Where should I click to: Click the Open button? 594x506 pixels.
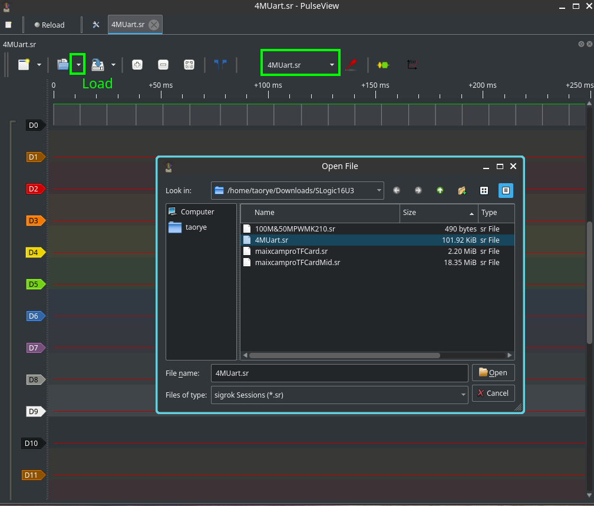point(493,373)
